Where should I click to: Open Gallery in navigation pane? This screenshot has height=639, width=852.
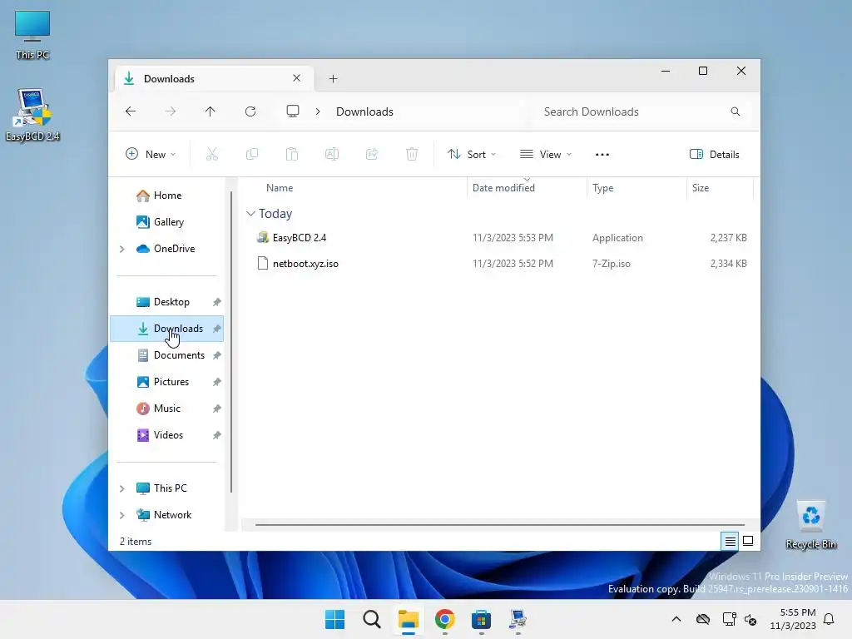(166, 222)
